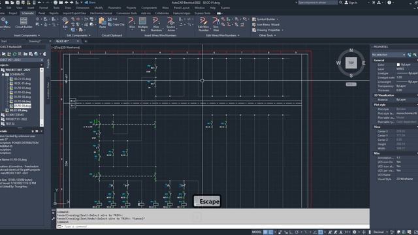The width and height of the screenshot is (418, 235).
Task: Click Share in the quick access toolbar
Action: (x=90, y=3)
